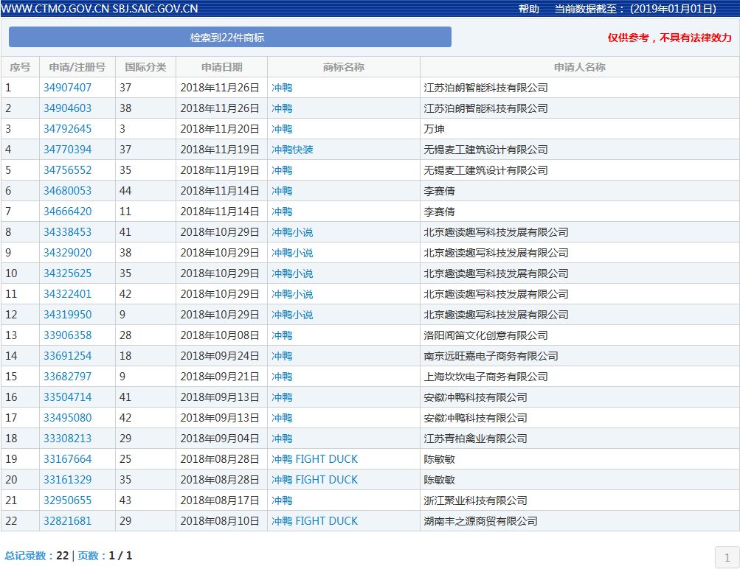This screenshot has height=569, width=740.
Task: Open 冲鸭 trademark name in row 21
Action: coord(282,500)
